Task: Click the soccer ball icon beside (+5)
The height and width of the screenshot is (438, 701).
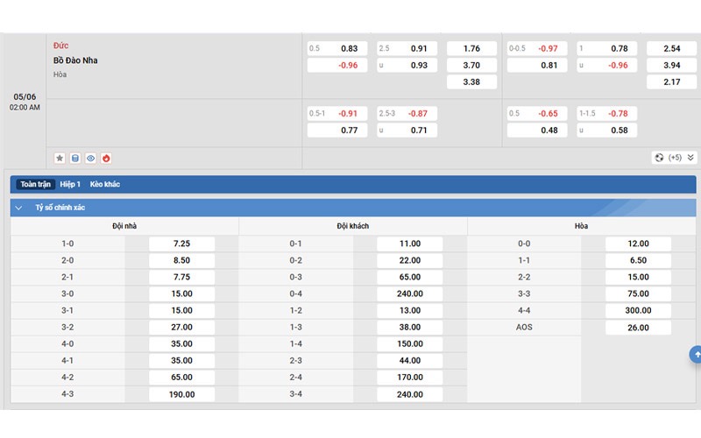Action: pyautogui.click(x=658, y=158)
